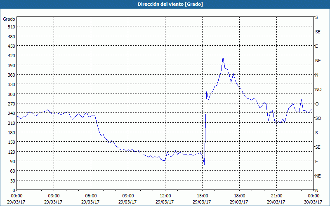Click the 210 degree axis value
The image size is (330, 206).
click(12, 123)
